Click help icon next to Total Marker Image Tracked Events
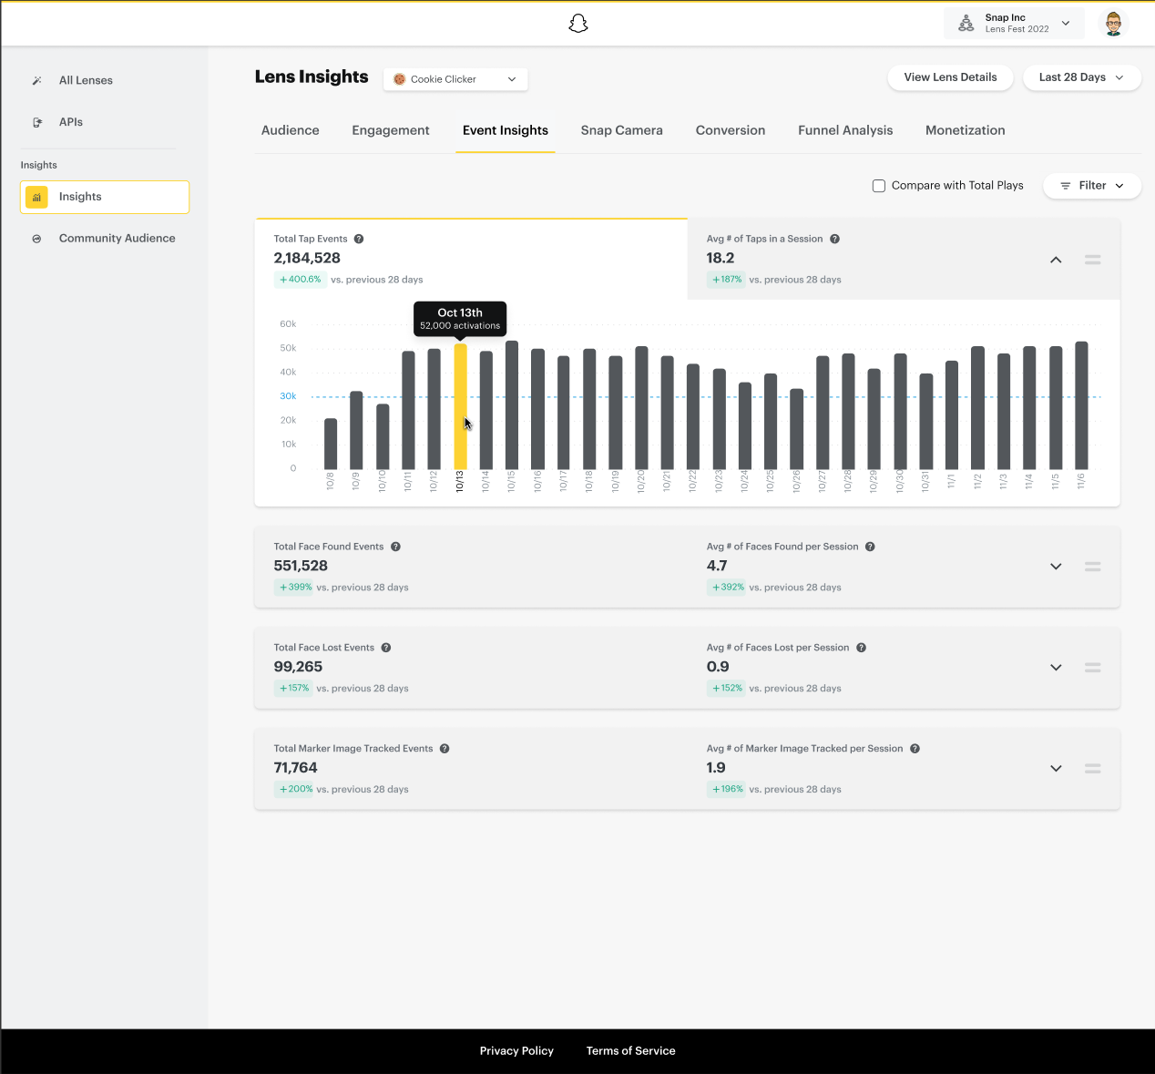1155x1074 pixels. point(445,749)
